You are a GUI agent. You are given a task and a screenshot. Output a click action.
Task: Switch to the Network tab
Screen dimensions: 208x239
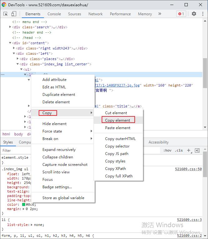point(95,14)
